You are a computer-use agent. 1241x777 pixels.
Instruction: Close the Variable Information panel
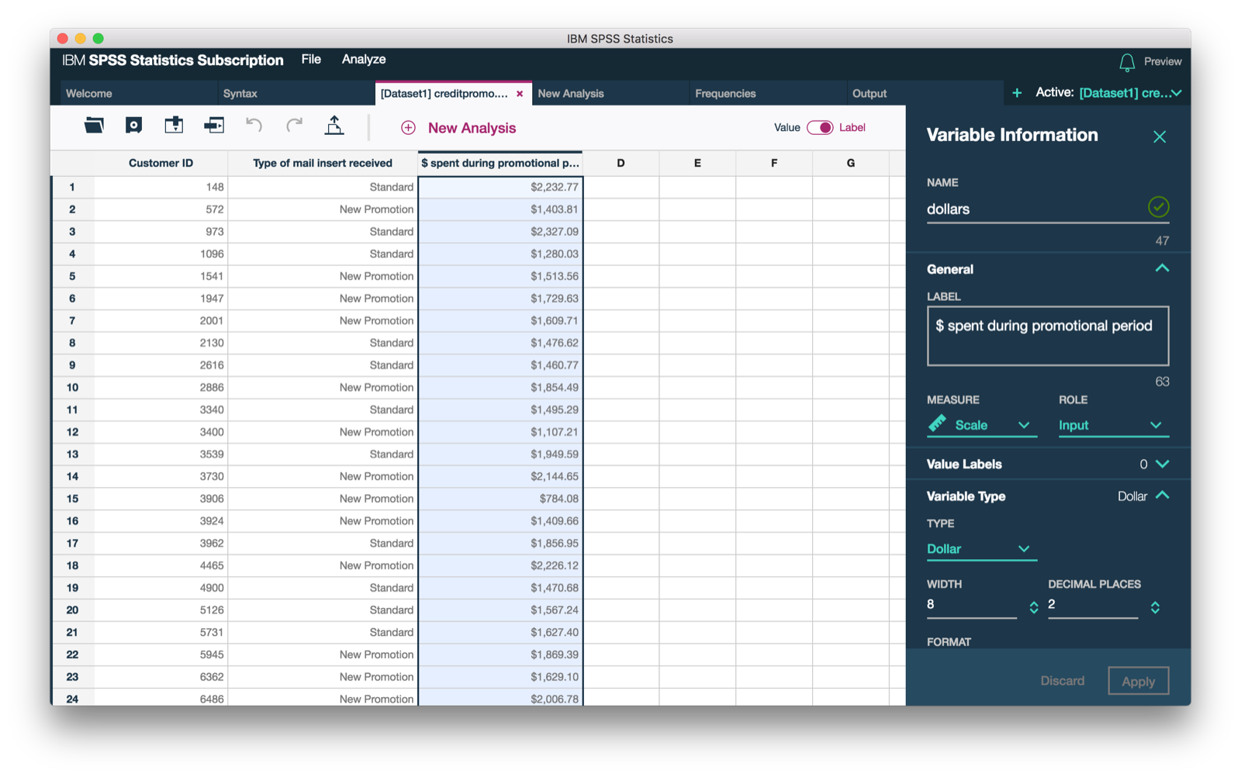[x=1160, y=137]
